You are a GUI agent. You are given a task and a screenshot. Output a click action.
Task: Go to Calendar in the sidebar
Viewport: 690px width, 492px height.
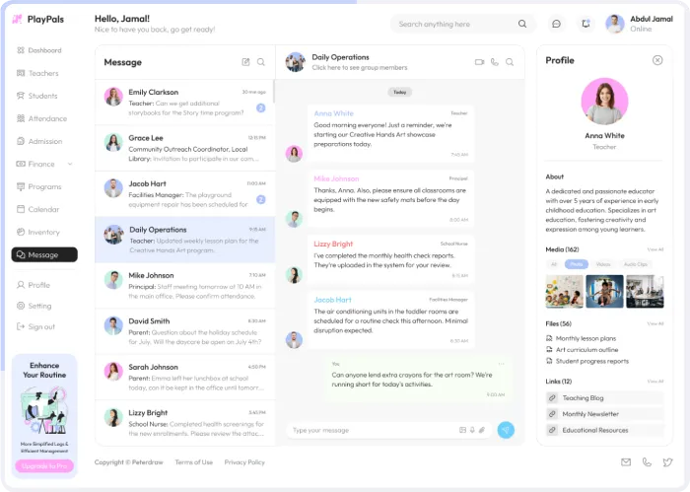42,209
